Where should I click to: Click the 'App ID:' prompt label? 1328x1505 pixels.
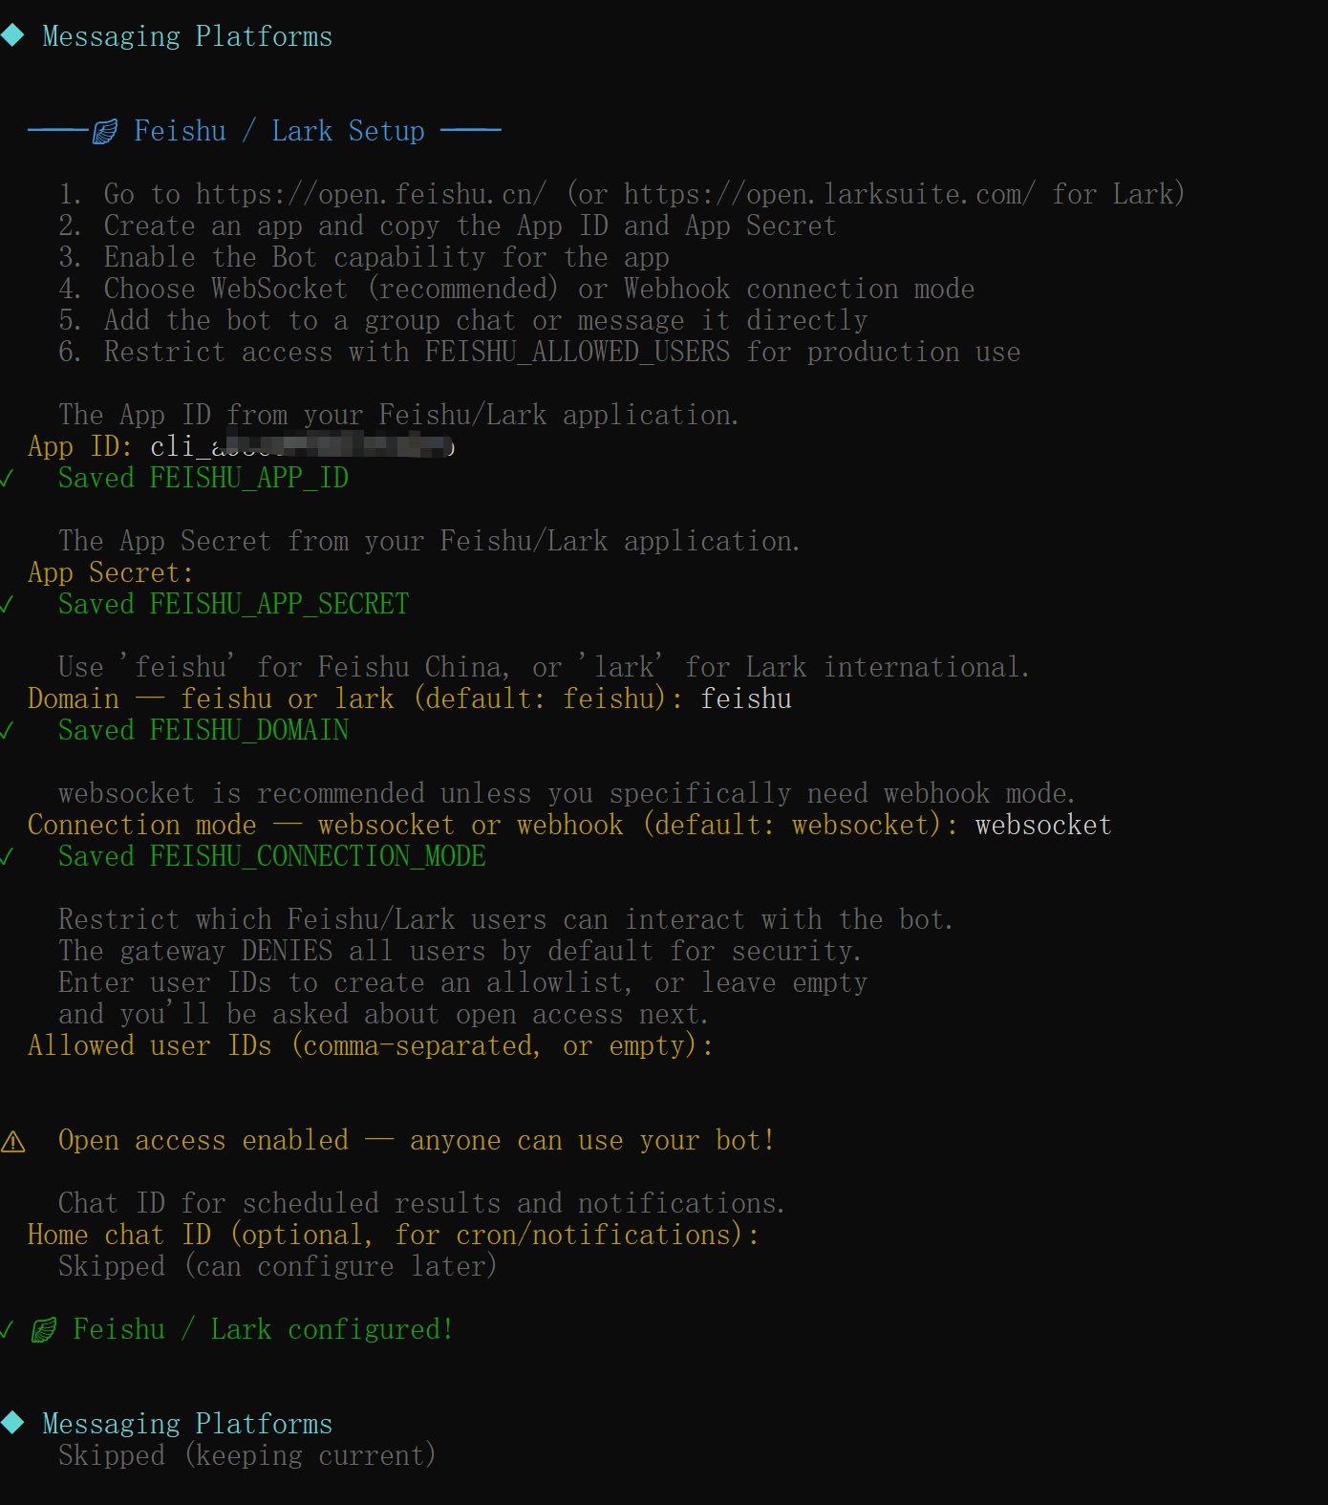81,446
